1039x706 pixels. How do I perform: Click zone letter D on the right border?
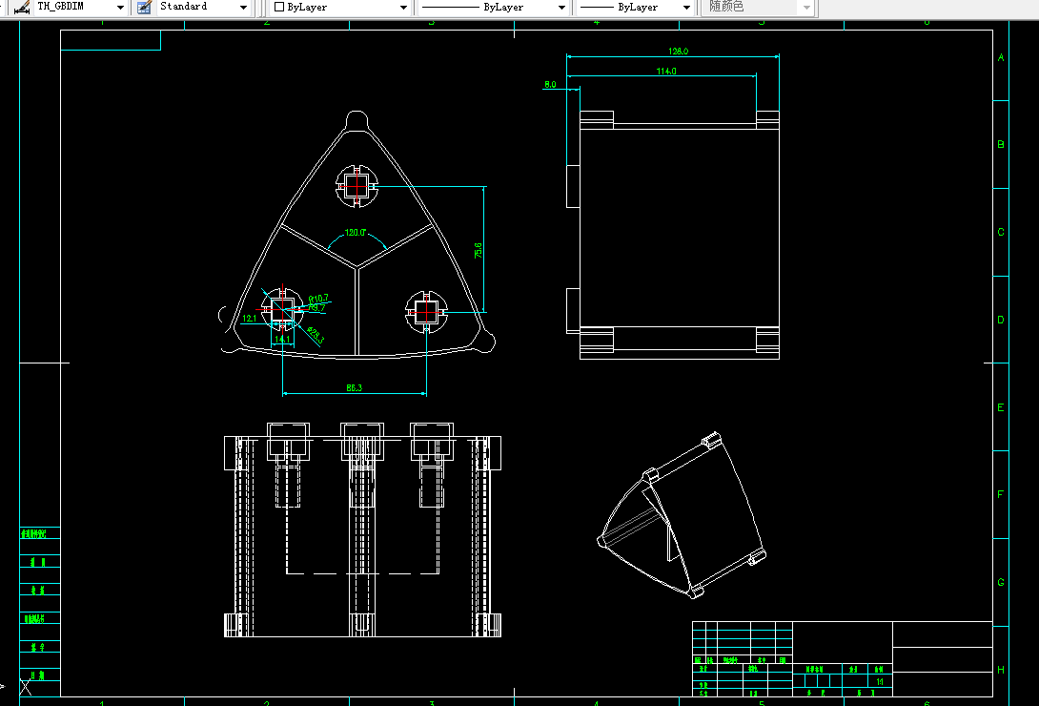(1001, 320)
